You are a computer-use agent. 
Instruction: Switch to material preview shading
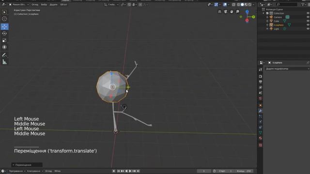pyautogui.click(x=246, y=4)
